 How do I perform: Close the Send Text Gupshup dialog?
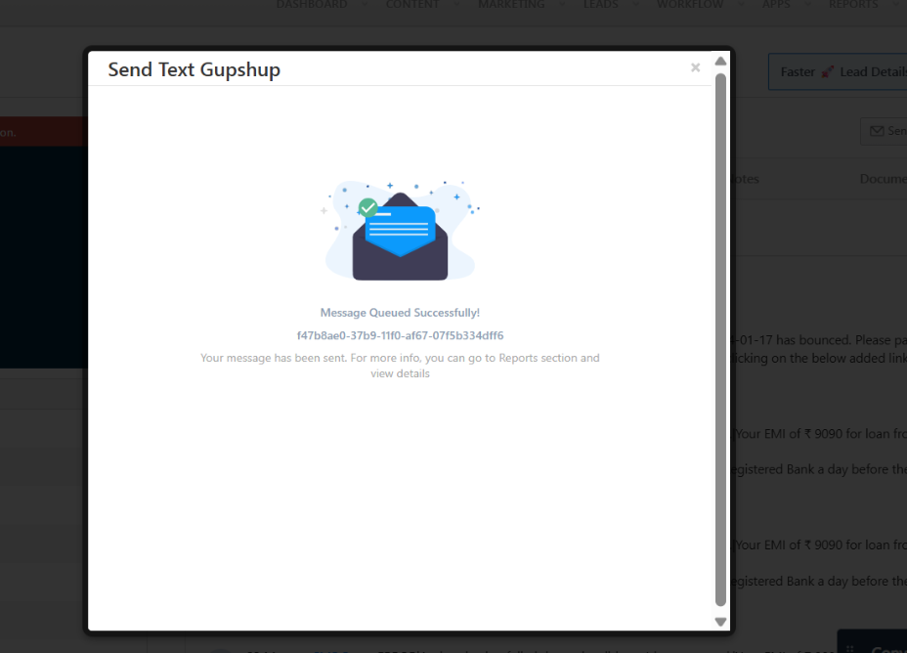pyautogui.click(x=695, y=67)
